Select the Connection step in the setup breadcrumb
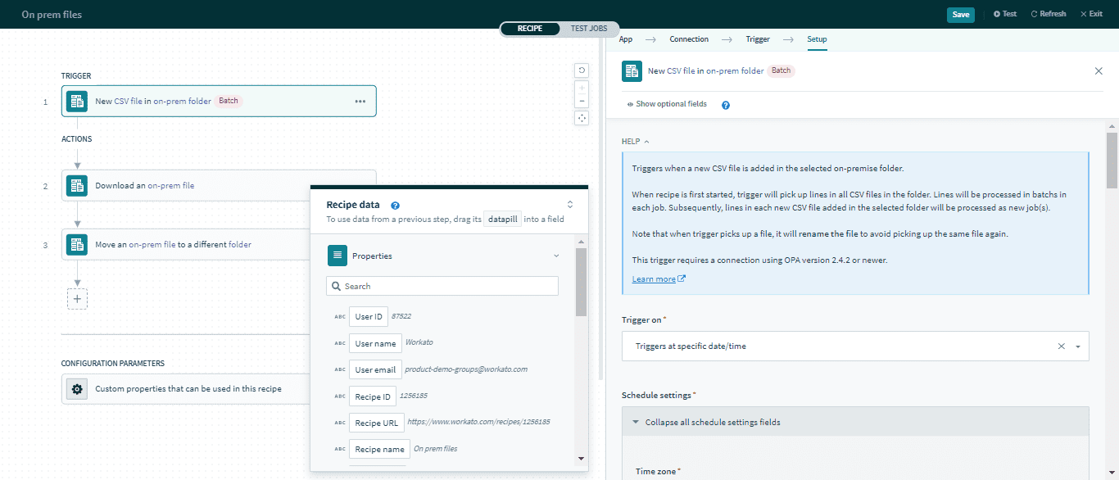Viewport: 1119px width, 480px height. (688, 38)
